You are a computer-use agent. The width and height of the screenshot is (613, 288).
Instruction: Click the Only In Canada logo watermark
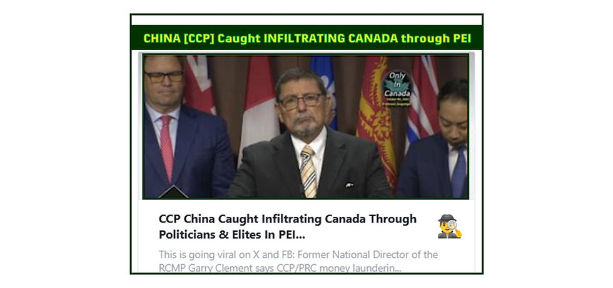[397, 88]
